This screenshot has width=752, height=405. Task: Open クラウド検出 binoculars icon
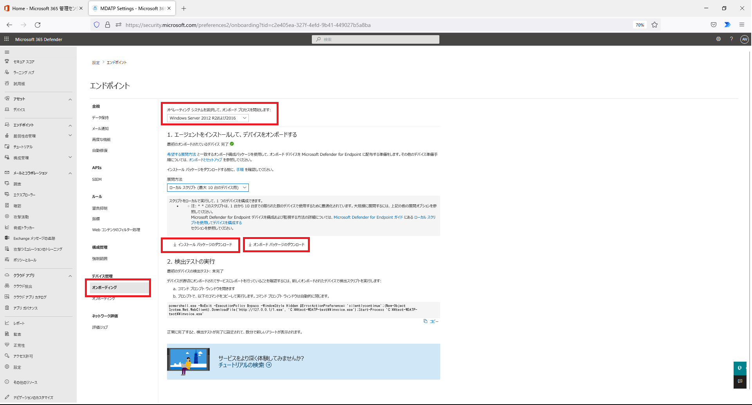tap(7, 286)
